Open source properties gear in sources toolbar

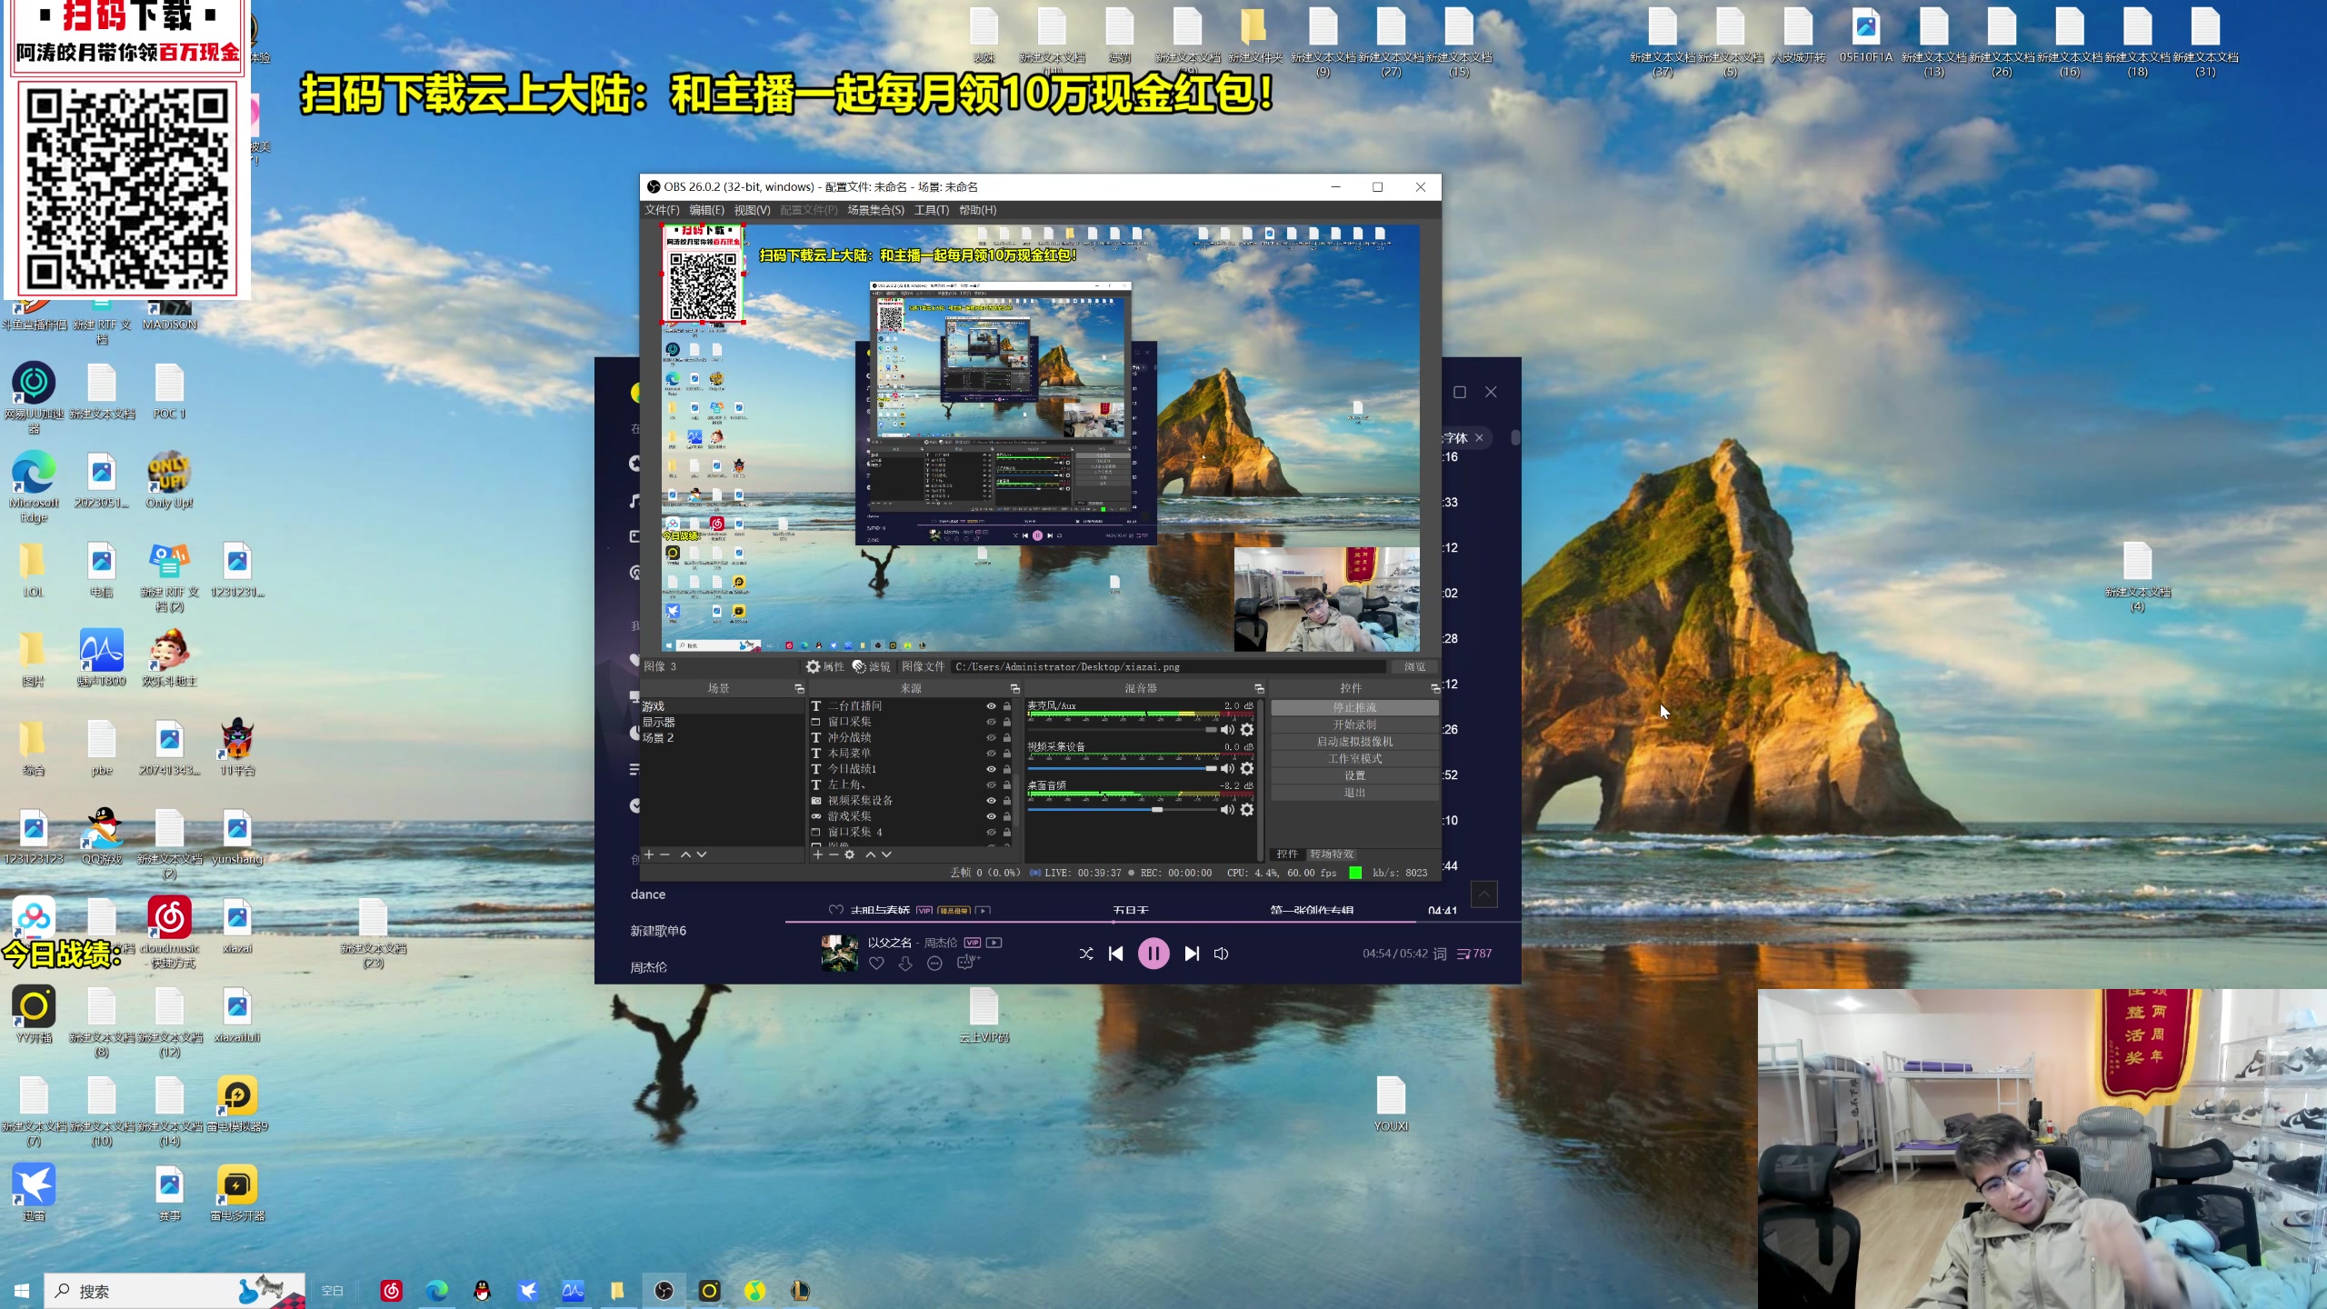tap(849, 854)
